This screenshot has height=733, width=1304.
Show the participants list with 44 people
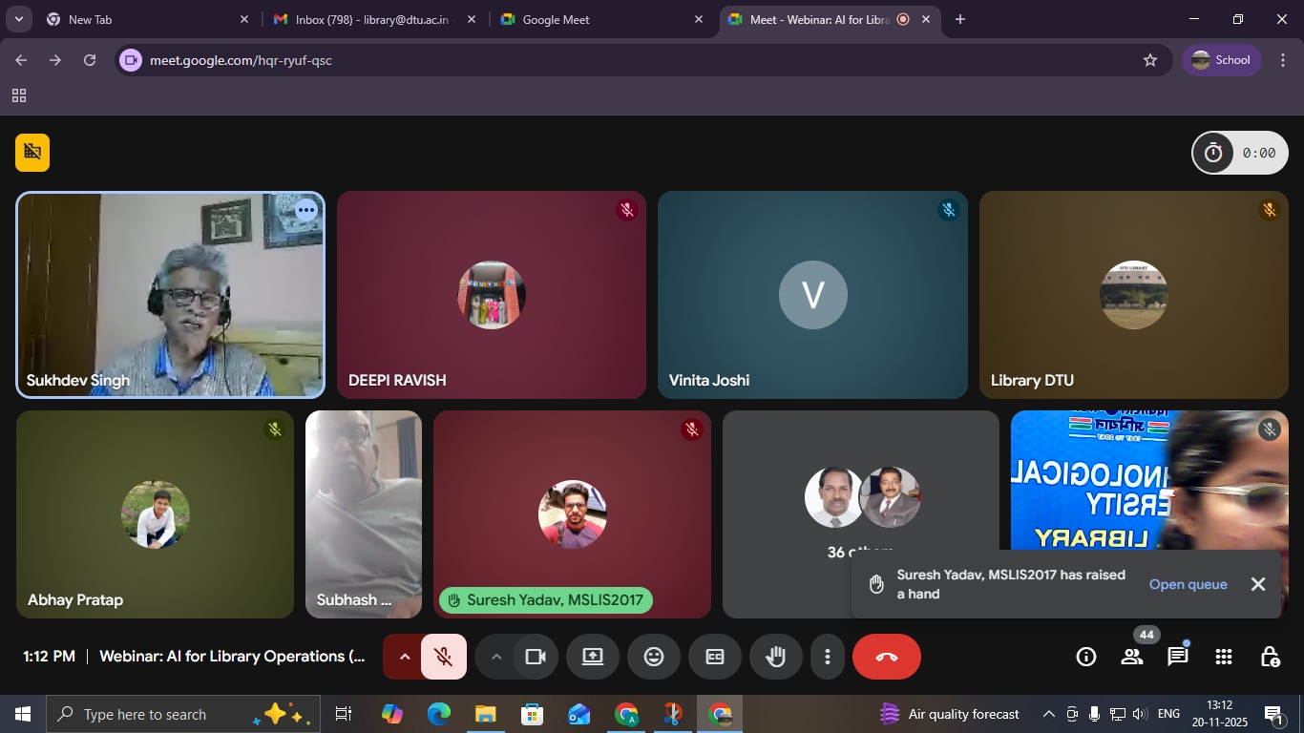click(x=1132, y=657)
